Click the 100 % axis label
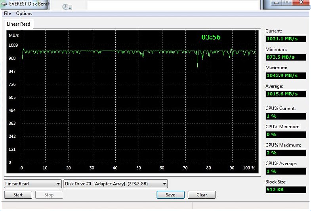The height and width of the screenshot is (211, 311). tap(249, 168)
